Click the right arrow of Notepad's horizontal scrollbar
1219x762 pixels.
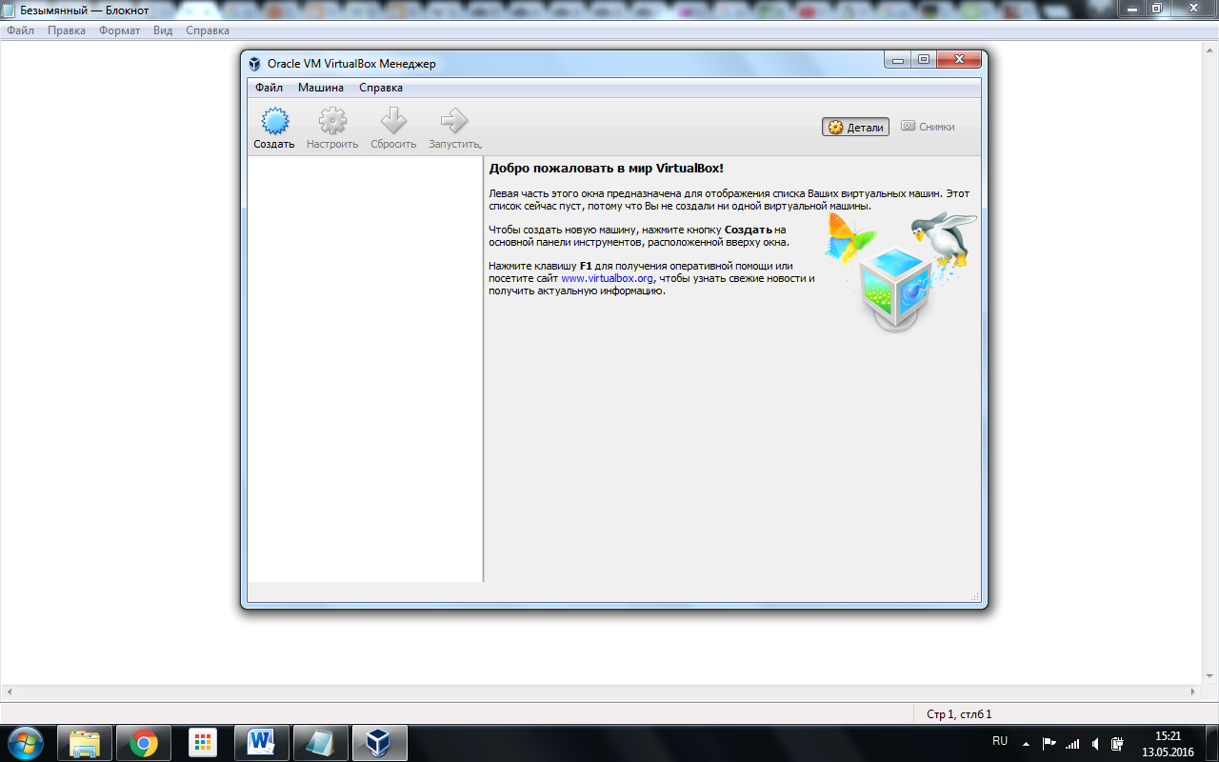coord(1194,692)
